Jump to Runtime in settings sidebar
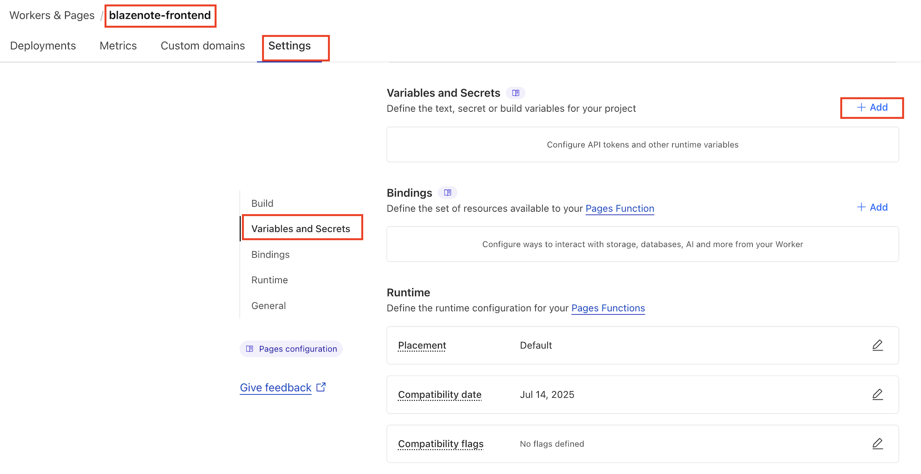The image size is (921, 474). tap(270, 280)
